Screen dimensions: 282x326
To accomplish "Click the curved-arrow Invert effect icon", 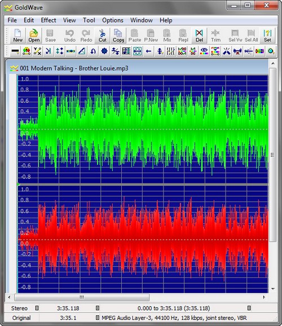I will [x=93, y=51].
